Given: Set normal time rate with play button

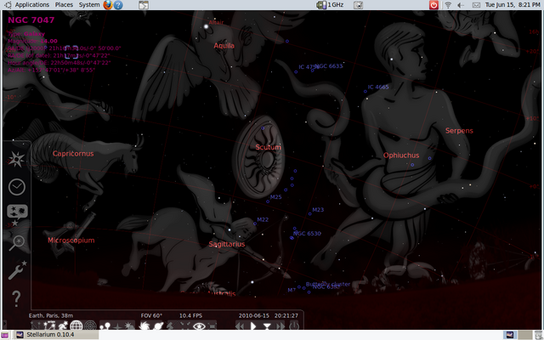Looking at the screenshot, I should point(253,326).
